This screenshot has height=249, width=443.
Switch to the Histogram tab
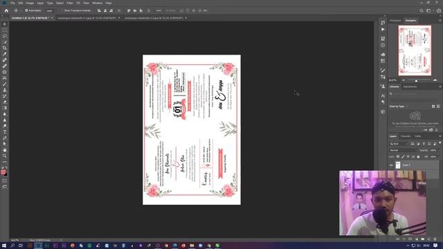[x=395, y=20]
